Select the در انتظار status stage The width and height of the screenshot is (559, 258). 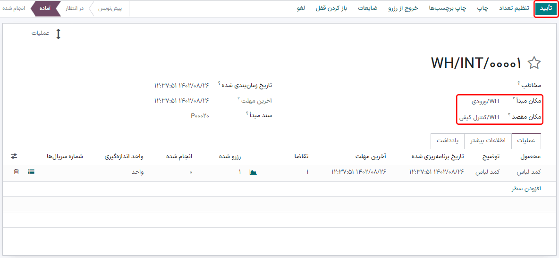pyautogui.click(x=74, y=8)
